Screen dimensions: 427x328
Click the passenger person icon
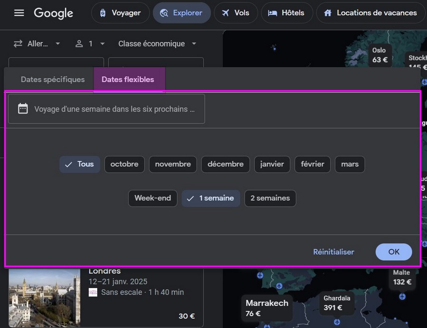(79, 44)
